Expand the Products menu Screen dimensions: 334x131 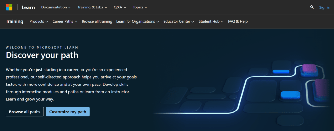tap(39, 21)
